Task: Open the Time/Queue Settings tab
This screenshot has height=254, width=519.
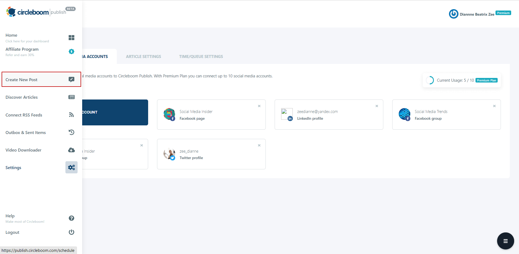Action: coord(201,56)
